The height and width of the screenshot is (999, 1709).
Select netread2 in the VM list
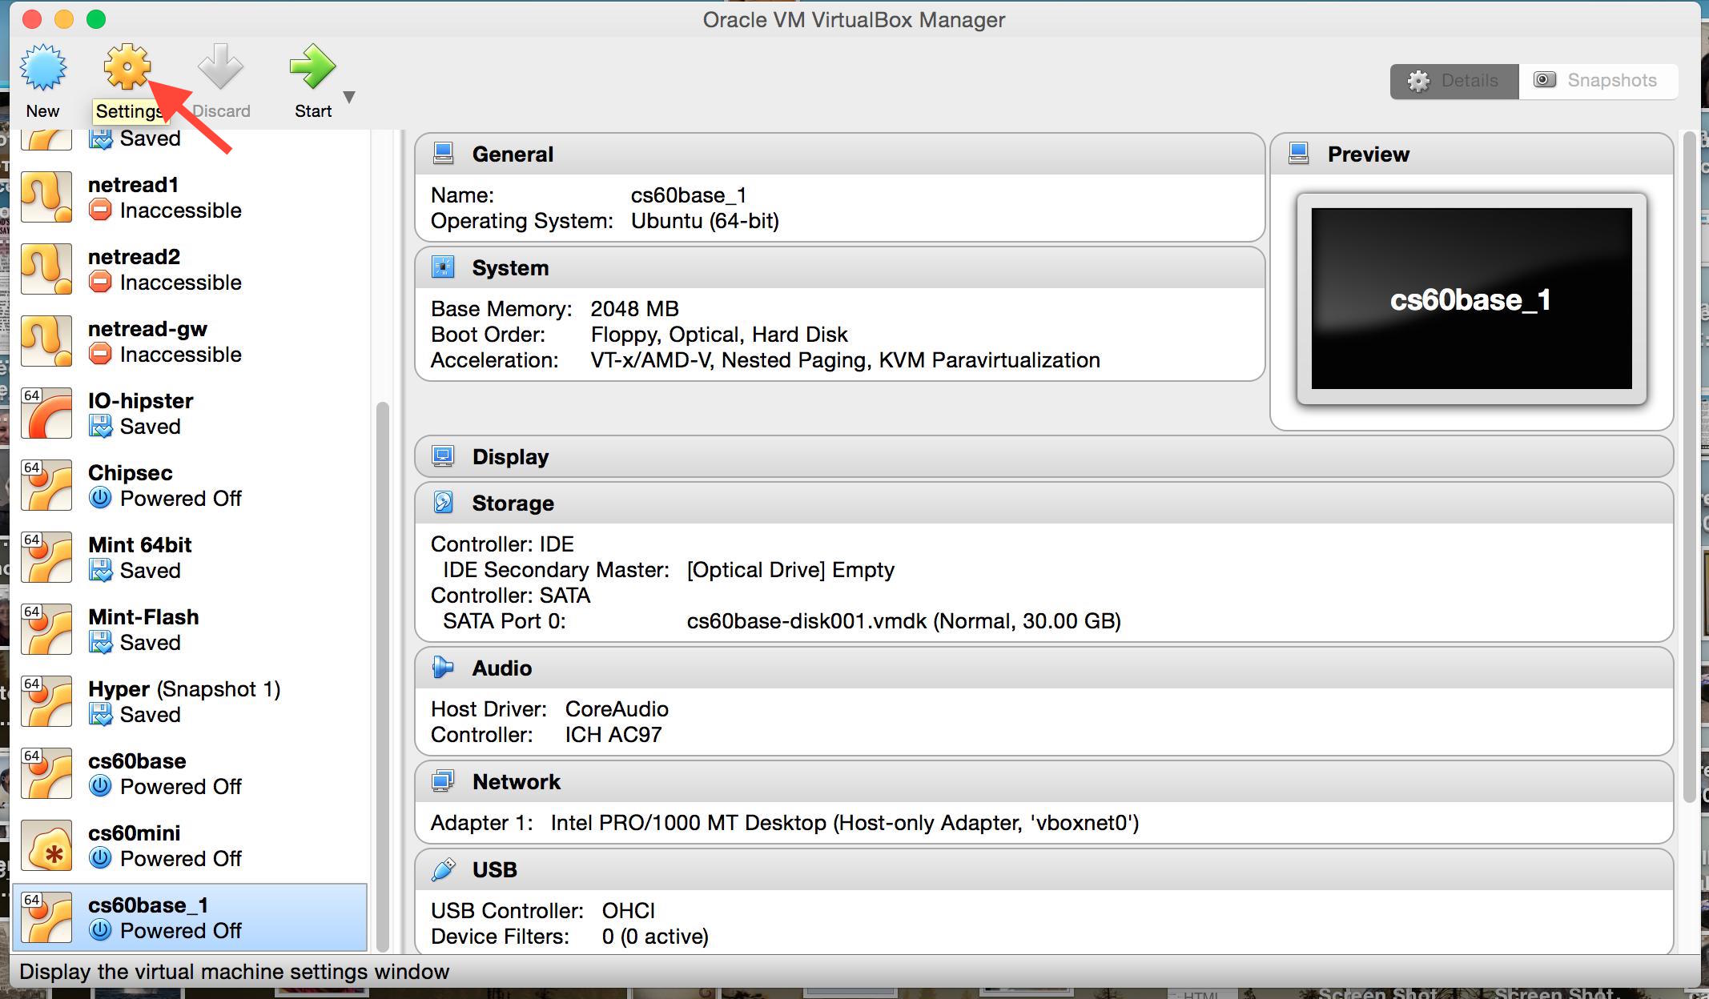190,269
